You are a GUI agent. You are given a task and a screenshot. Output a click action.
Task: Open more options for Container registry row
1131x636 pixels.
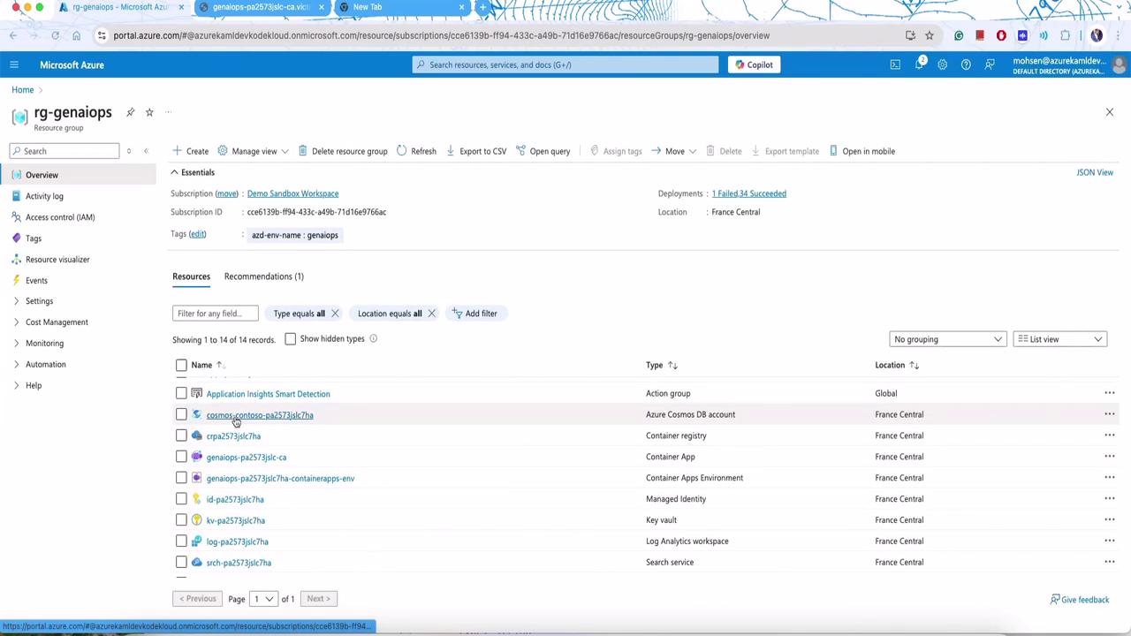click(x=1110, y=435)
